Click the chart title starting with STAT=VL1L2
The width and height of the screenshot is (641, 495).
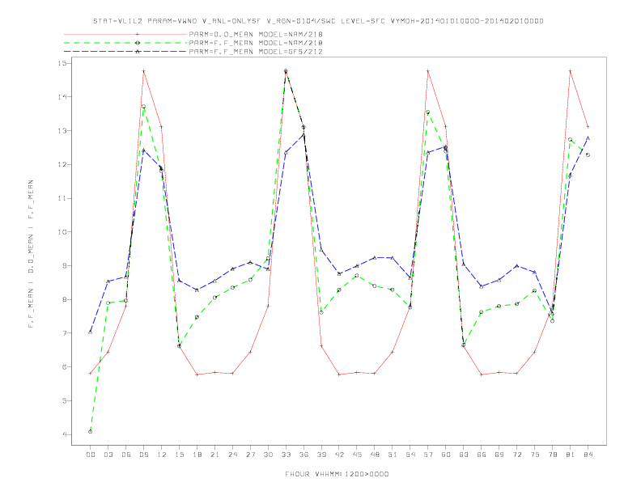(318, 21)
